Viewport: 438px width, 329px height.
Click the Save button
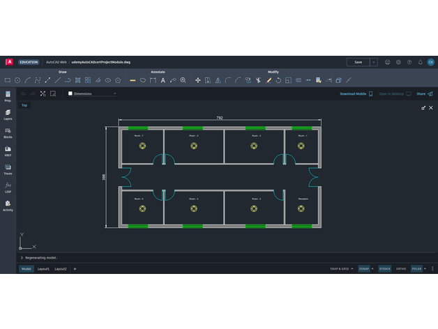[358, 62]
